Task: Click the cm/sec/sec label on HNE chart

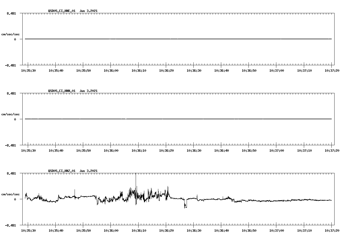Action: (10, 34)
